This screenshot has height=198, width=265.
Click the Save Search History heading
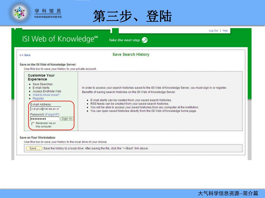pyautogui.click(x=131, y=54)
